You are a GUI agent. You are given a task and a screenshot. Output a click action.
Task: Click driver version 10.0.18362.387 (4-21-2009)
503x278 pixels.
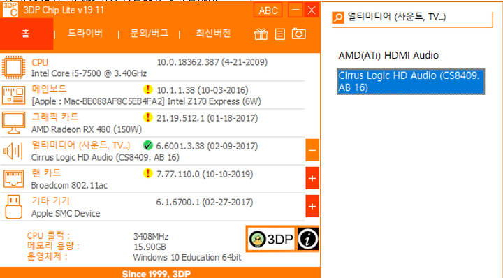(x=212, y=62)
